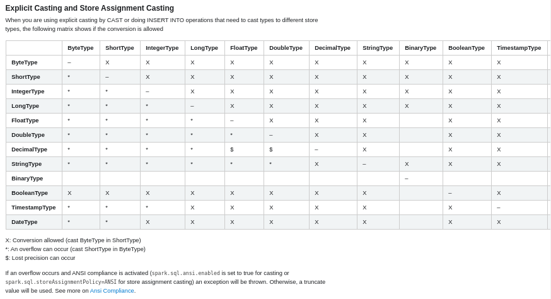Select the LongType column header
This screenshot has height=299, width=551.
(204, 48)
